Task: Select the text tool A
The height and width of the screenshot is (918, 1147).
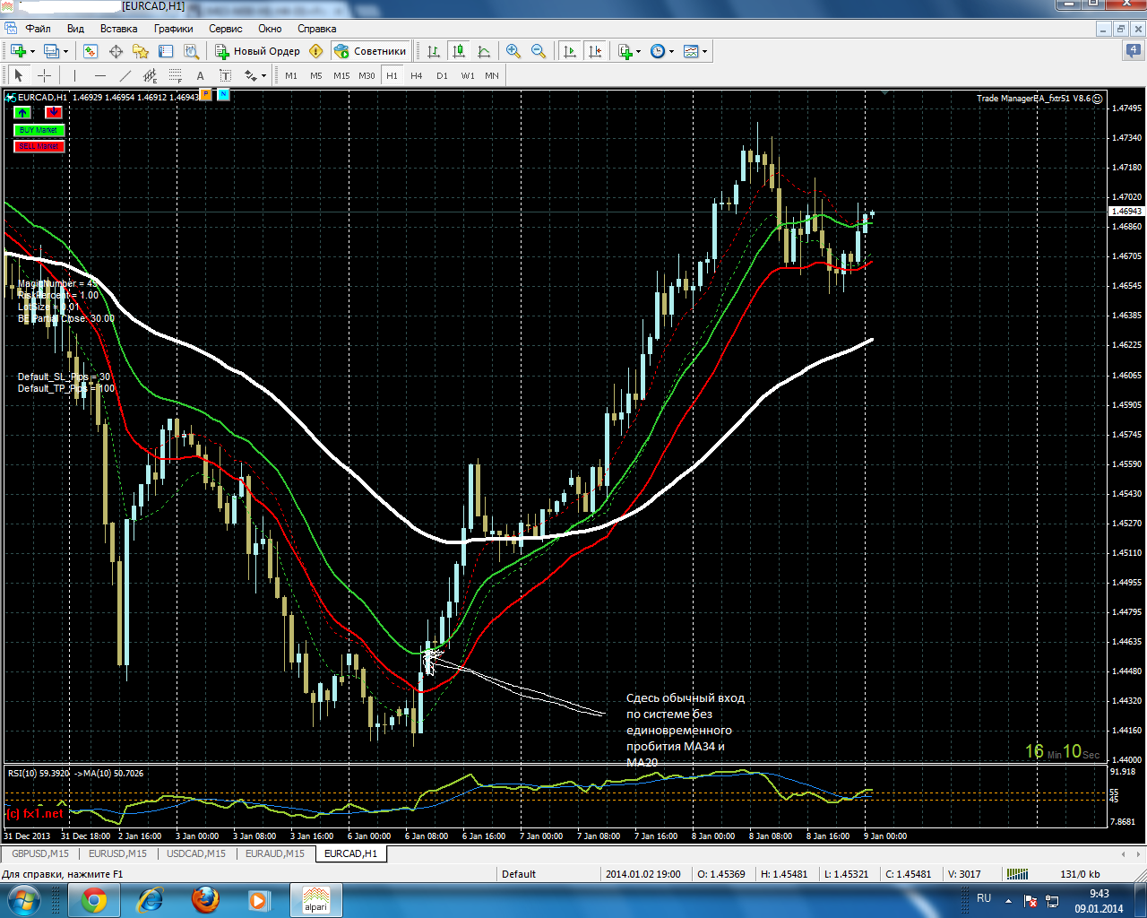Action: (x=200, y=75)
